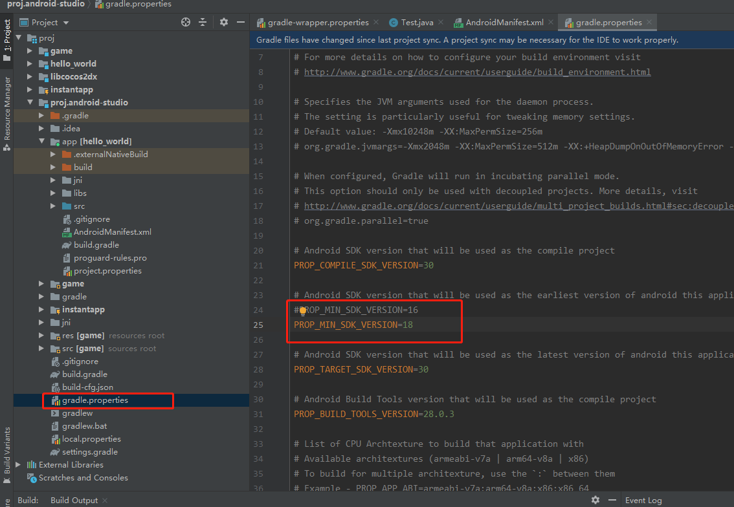The width and height of the screenshot is (734, 507).
Task: Expand the .externalNativeBuild folder
Action: click(x=53, y=154)
